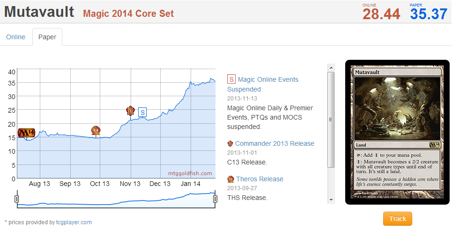The image size is (452, 242).
Task: Click the Mutavault card image
Action: pos(397,132)
